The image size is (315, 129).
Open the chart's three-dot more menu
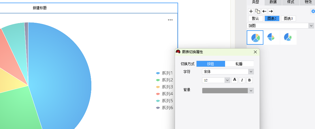(x=170, y=20)
